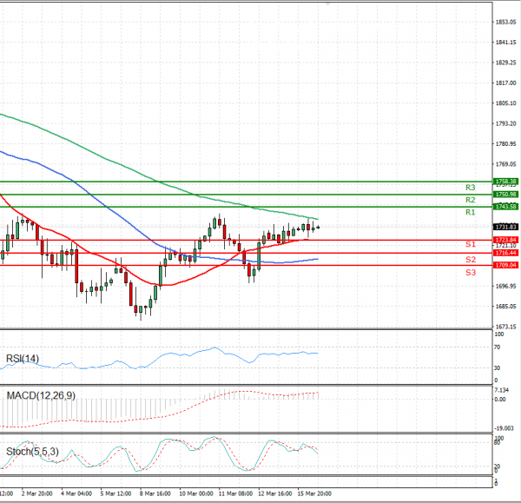The height and width of the screenshot is (503, 521).
Task: Click the RSI scale level 30
Action: (x=497, y=368)
